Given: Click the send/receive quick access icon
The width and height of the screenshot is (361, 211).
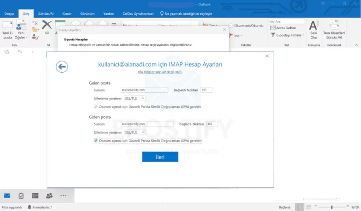Looking at the screenshot, I should coord(7,52).
